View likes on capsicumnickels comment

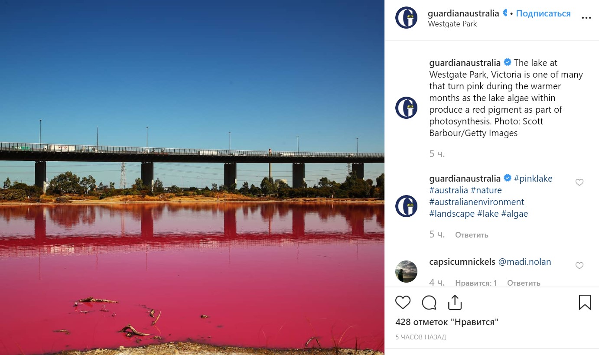pyautogui.click(x=476, y=283)
